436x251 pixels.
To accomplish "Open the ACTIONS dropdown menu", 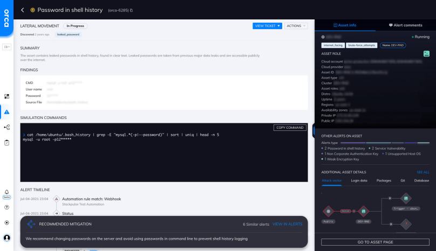I will click(x=296, y=25).
